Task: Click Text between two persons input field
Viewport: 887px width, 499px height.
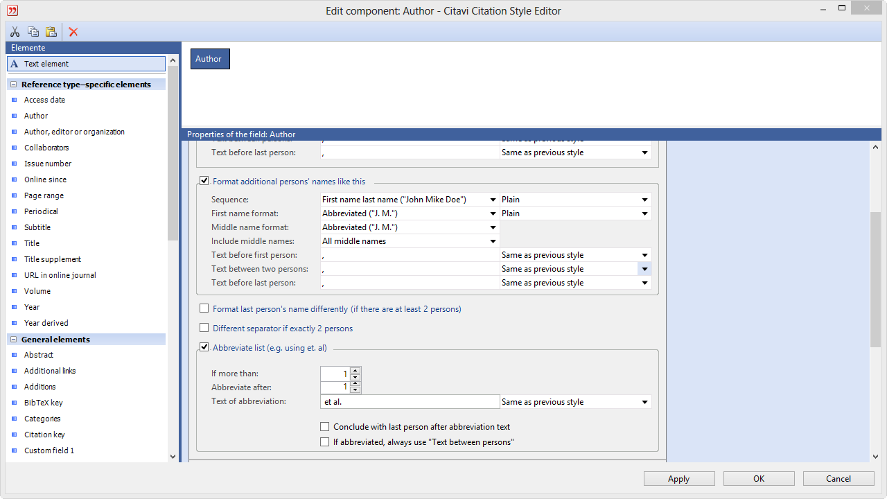Action: [410, 269]
